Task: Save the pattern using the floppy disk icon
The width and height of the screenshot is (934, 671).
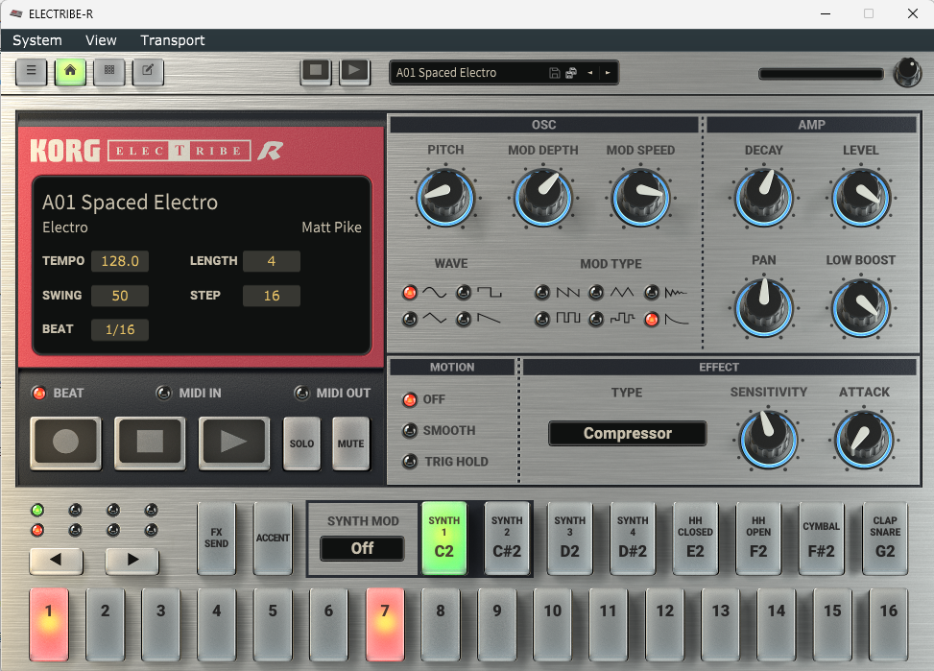Action: pyautogui.click(x=555, y=73)
